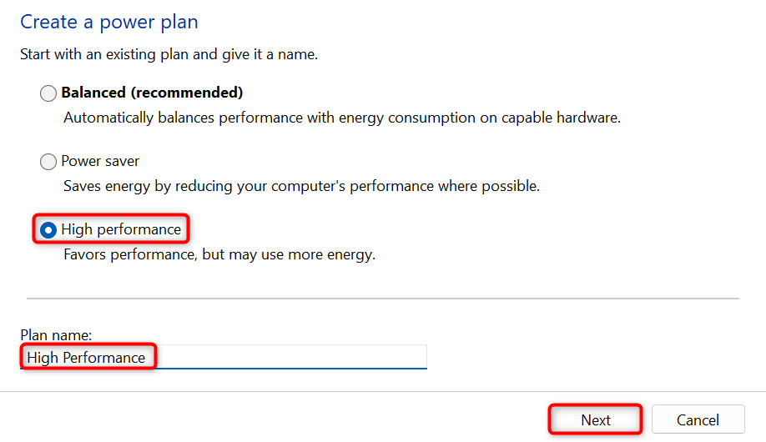
Task: Click the word "recommended" in Balanced label
Action: pos(194,93)
